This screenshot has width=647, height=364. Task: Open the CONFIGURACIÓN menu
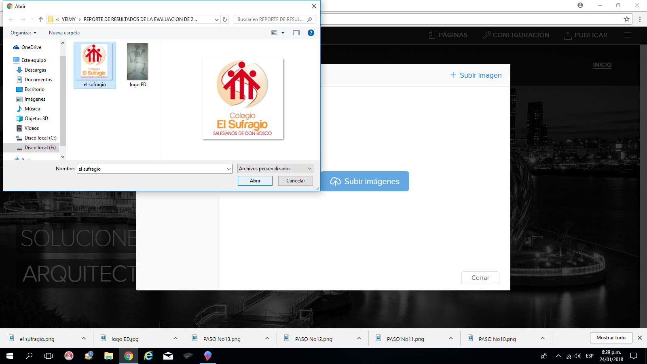pos(516,35)
